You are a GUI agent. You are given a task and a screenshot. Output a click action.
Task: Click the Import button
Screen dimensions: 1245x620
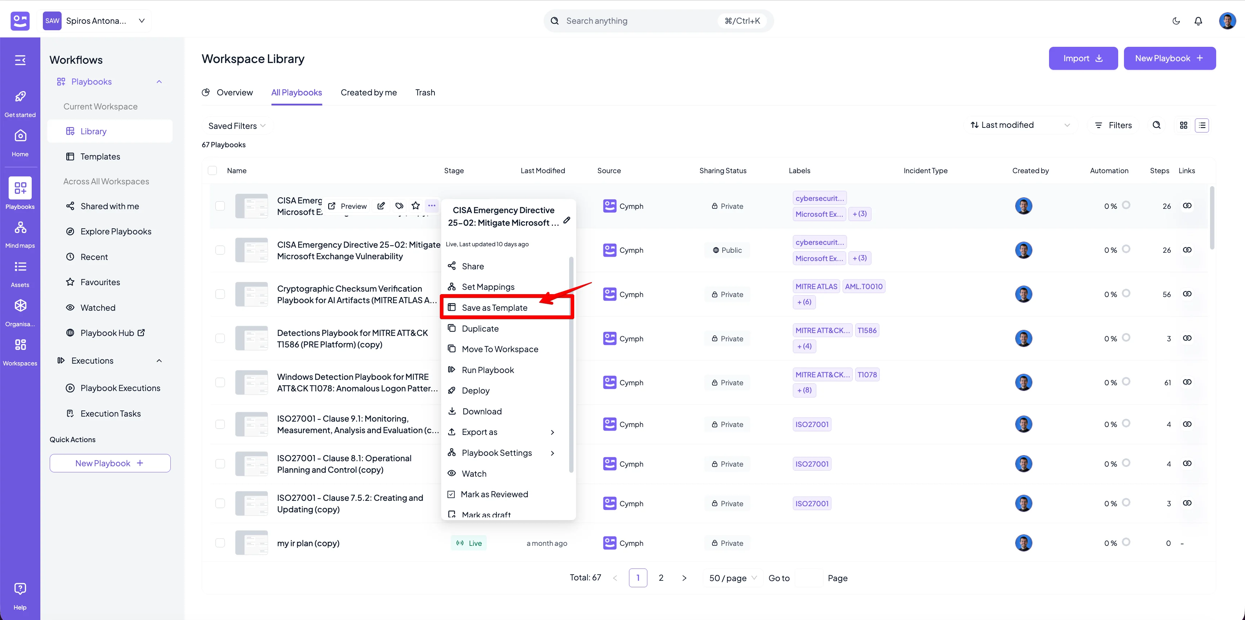coord(1083,58)
